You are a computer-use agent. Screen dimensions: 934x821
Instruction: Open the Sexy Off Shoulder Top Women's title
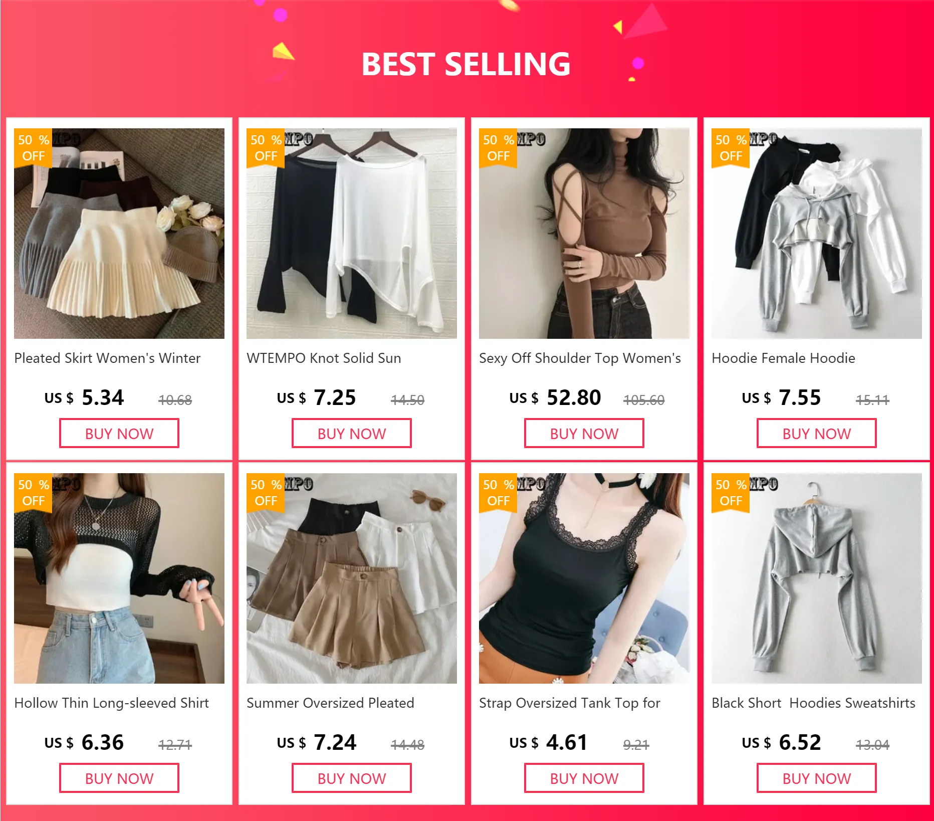coord(580,358)
